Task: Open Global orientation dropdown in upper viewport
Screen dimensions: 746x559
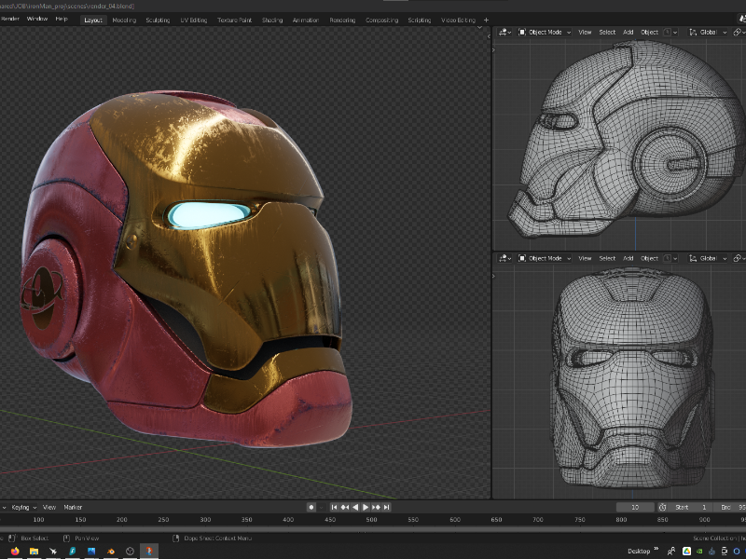Action: click(708, 33)
